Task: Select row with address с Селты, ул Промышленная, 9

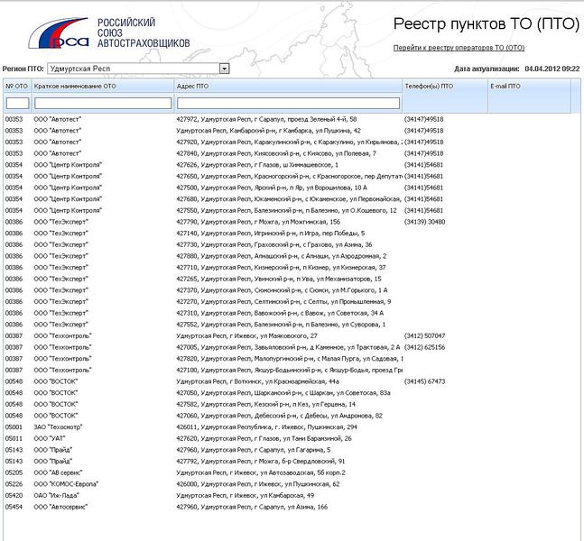Action: pyautogui.click(x=292, y=302)
